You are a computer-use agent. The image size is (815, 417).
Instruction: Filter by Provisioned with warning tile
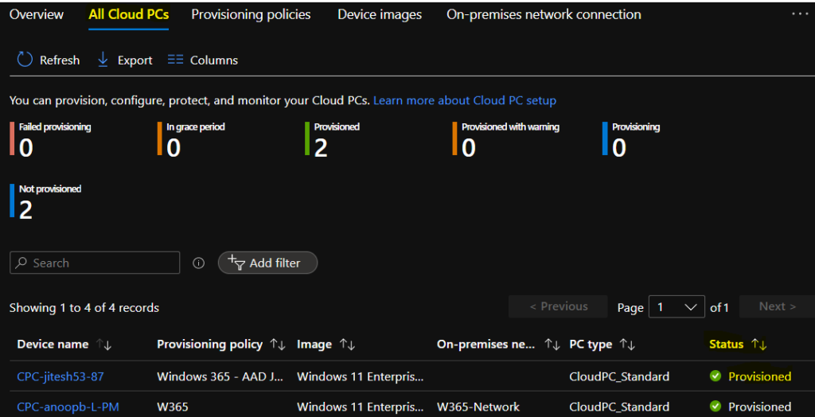pyautogui.click(x=505, y=139)
